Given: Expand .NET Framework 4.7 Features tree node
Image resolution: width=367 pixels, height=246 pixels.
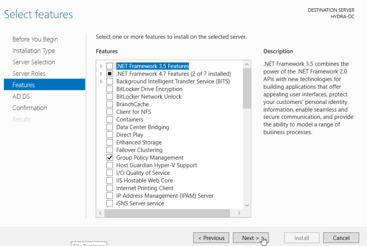Looking at the screenshot, I should (x=102, y=74).
